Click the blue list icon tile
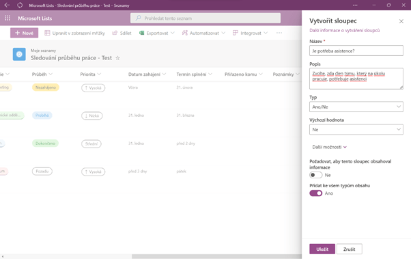The width and height of the screenshot is (411, 259). (x=19, y=54)
